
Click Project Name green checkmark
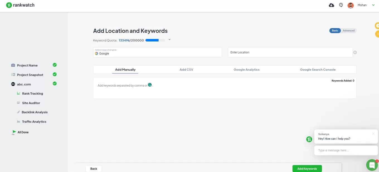point(55,65)
